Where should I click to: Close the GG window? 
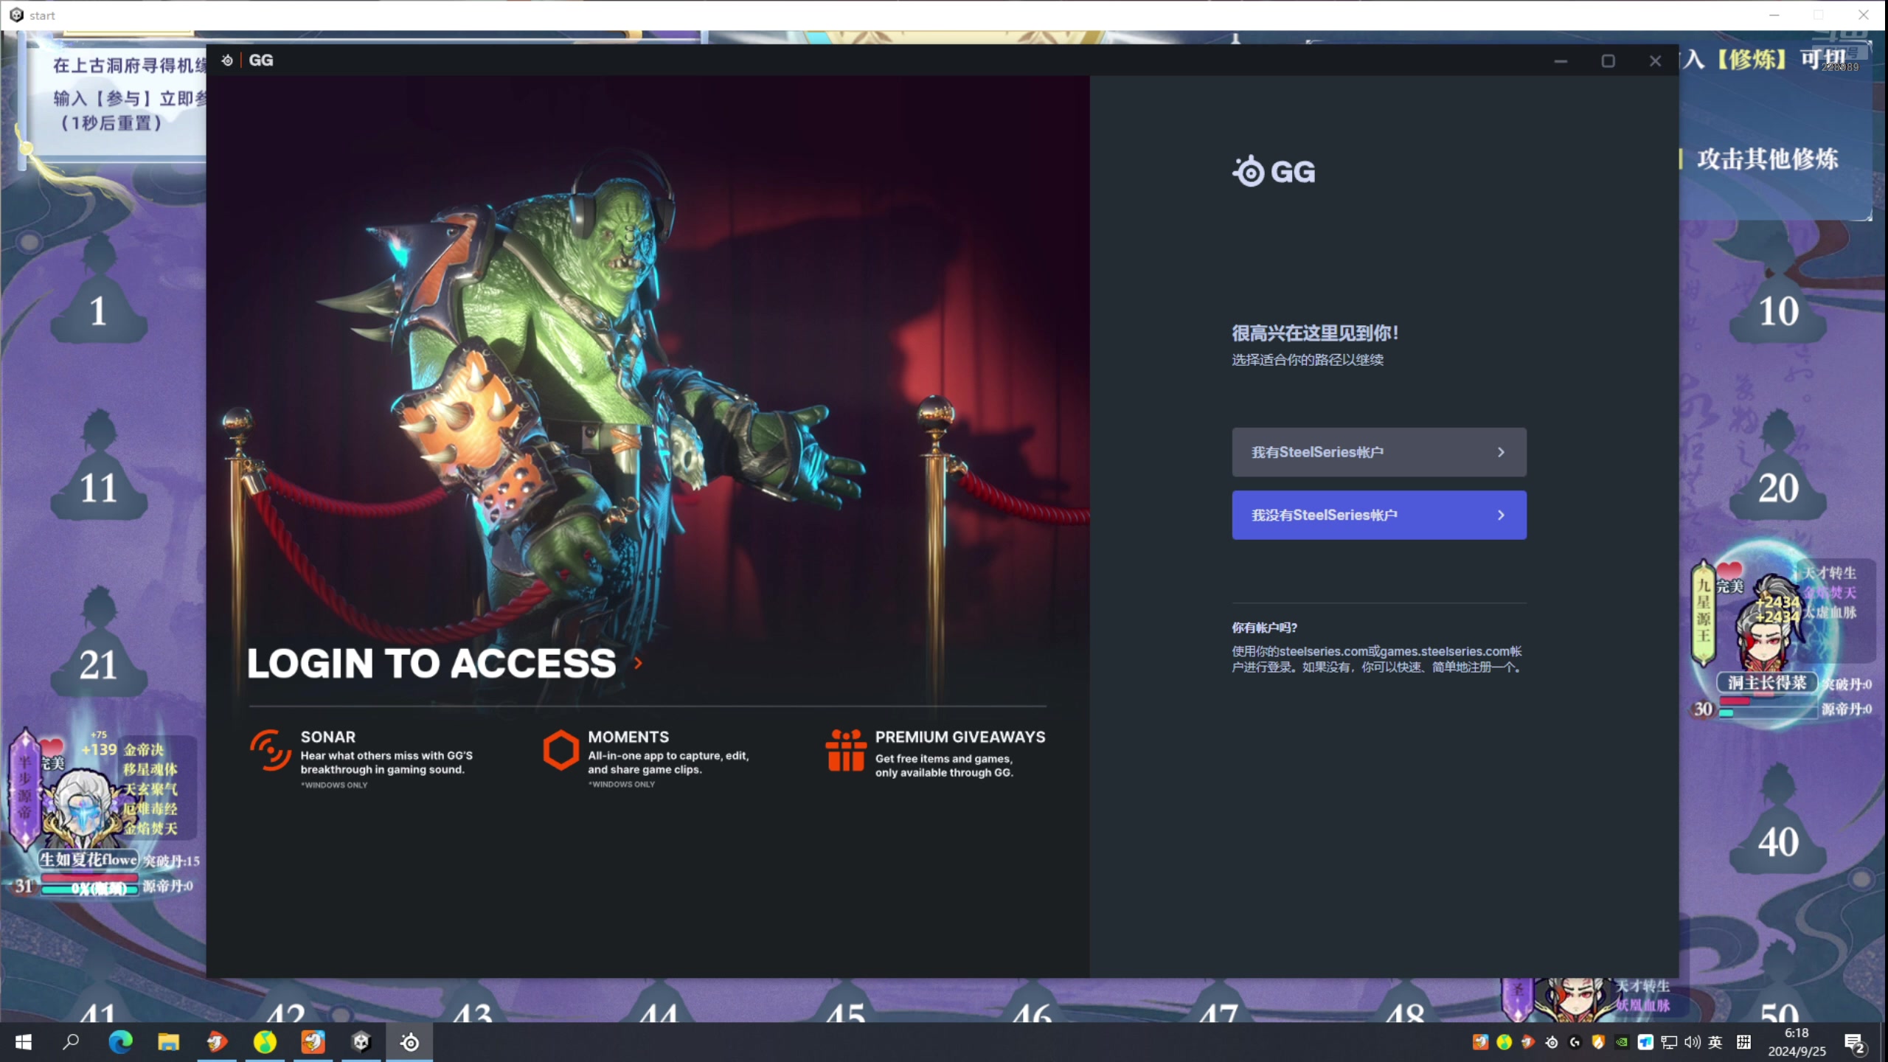tap(1655, 61)
